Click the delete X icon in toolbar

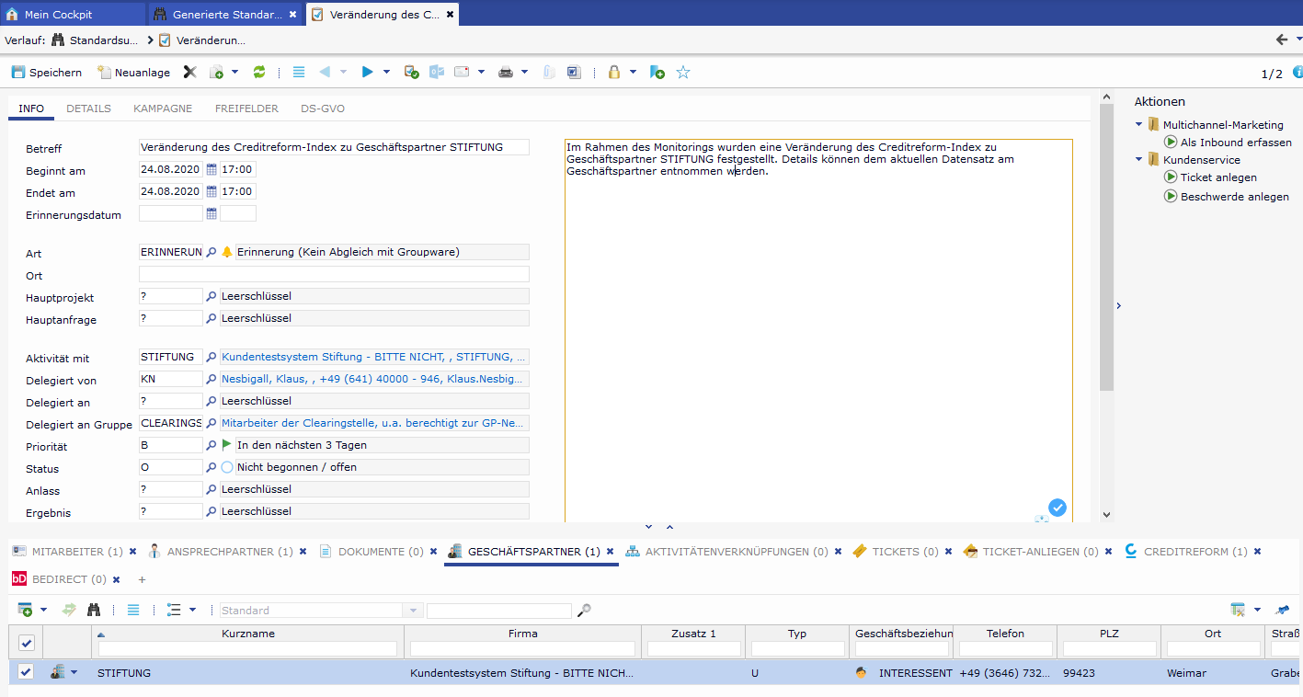189,73
